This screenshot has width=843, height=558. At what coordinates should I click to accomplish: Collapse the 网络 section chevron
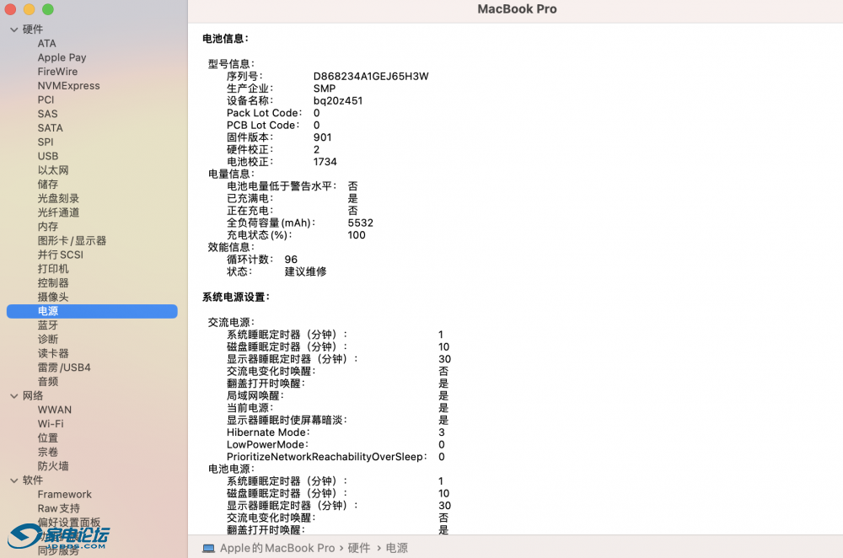[14, 396]
